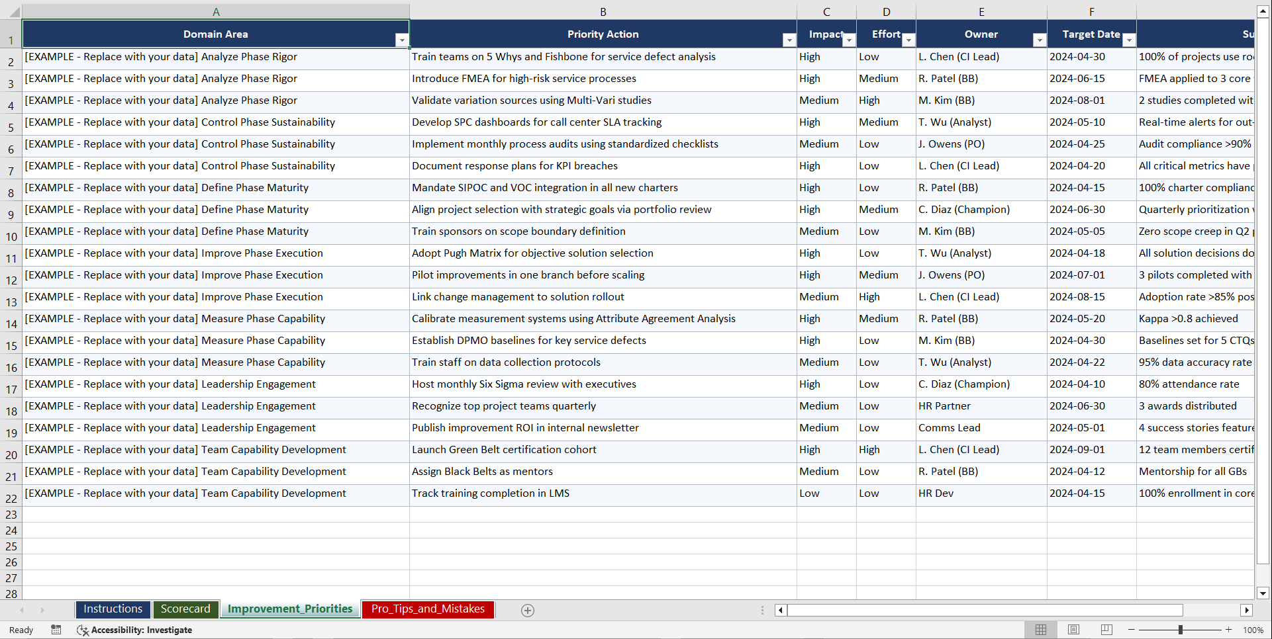Add a new worksheet with the plus icon
Image resolution: width=1272 pixels, height=639 pixels.
pos(528,611)
